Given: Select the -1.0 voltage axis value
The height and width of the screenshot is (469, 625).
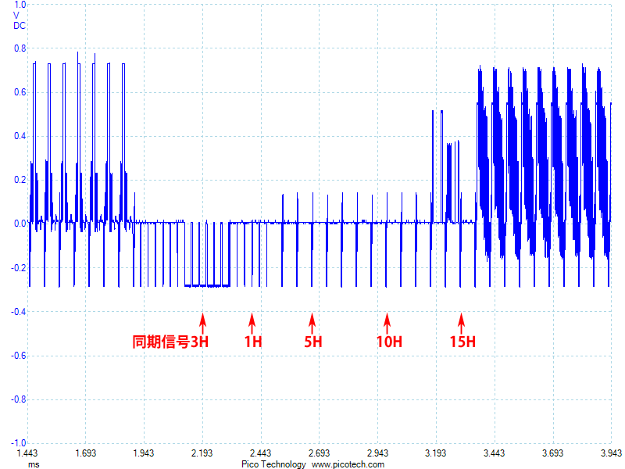Looking at the screenshot, I should click(x=19, y=443).
